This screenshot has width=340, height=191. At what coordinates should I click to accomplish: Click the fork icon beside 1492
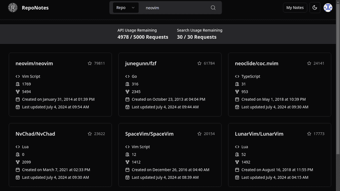click(x=237, y=162)
